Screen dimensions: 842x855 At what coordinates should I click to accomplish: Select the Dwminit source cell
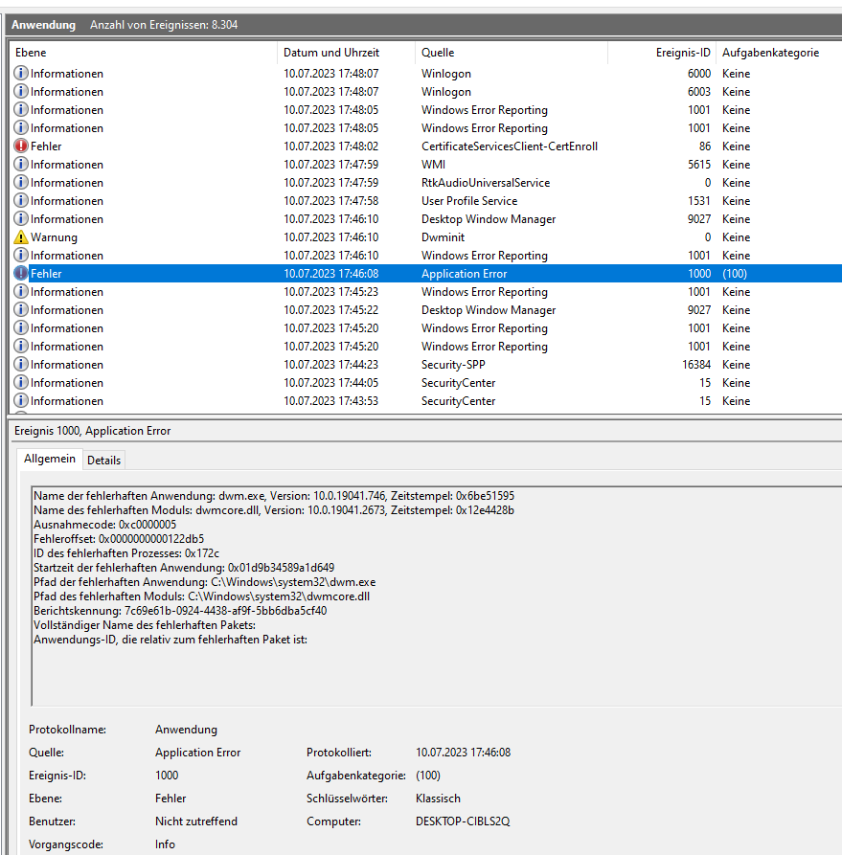(443, 237)
